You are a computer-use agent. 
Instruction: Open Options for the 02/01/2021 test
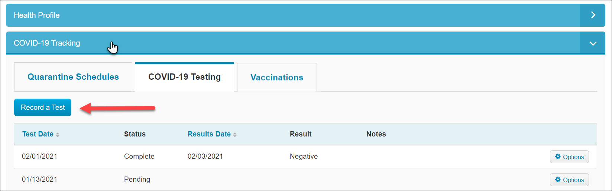[569, 157]
